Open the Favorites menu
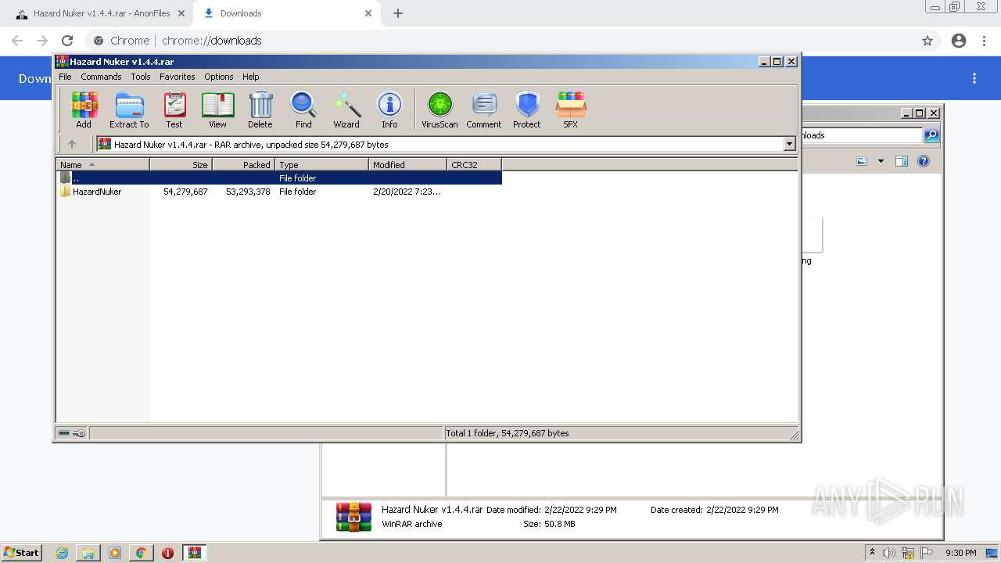 178,77
